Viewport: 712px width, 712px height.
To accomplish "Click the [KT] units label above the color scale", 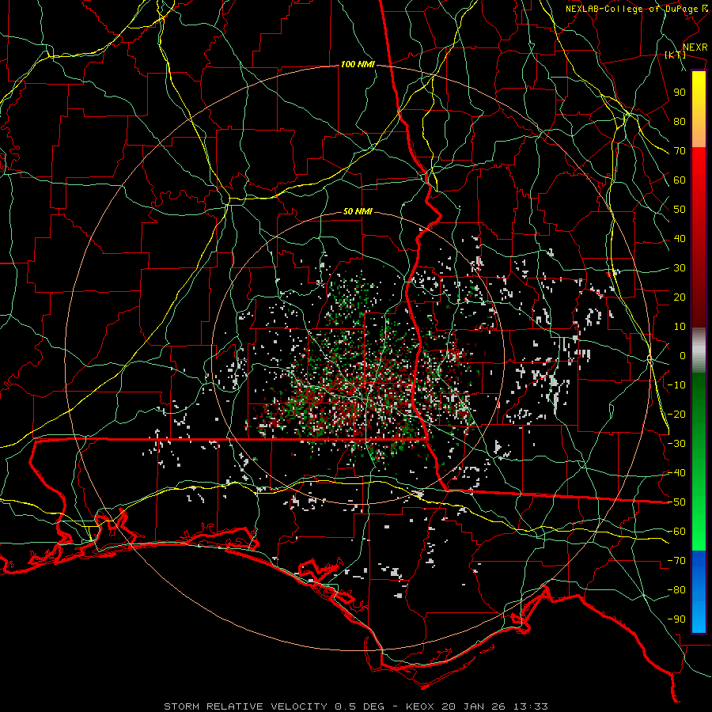I will tap(676, 55).
